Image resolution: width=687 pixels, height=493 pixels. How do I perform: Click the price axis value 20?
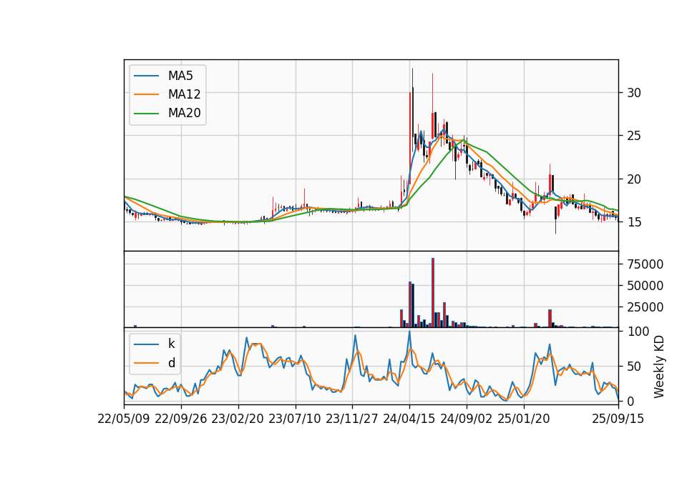pos(634,179)
